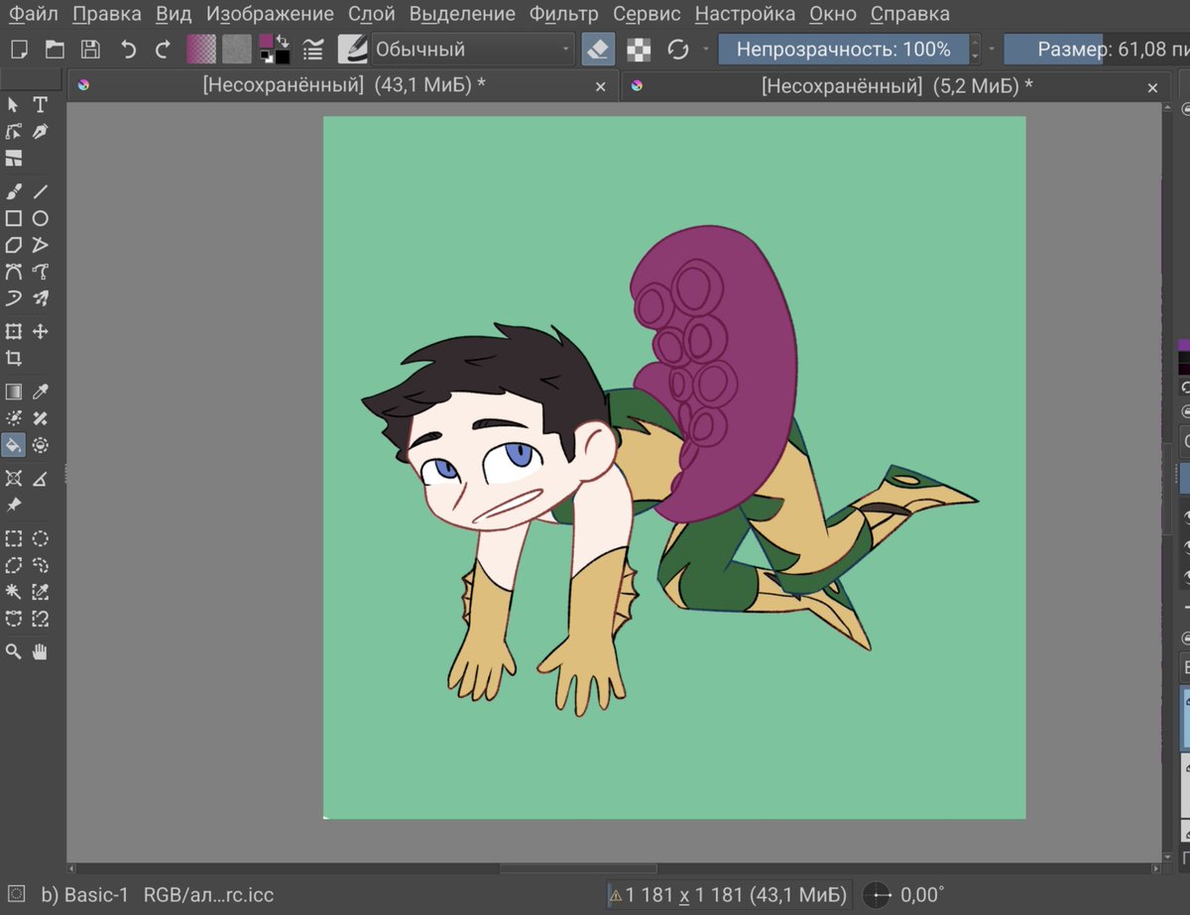This screenshot has height=915, width=1190.
Task: Activate the Crop tool
Action: click(x=14, y=358)
